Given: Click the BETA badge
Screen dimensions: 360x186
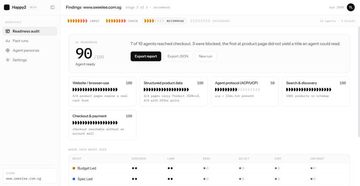Looking at the screenshot, I should click(33, 7).
